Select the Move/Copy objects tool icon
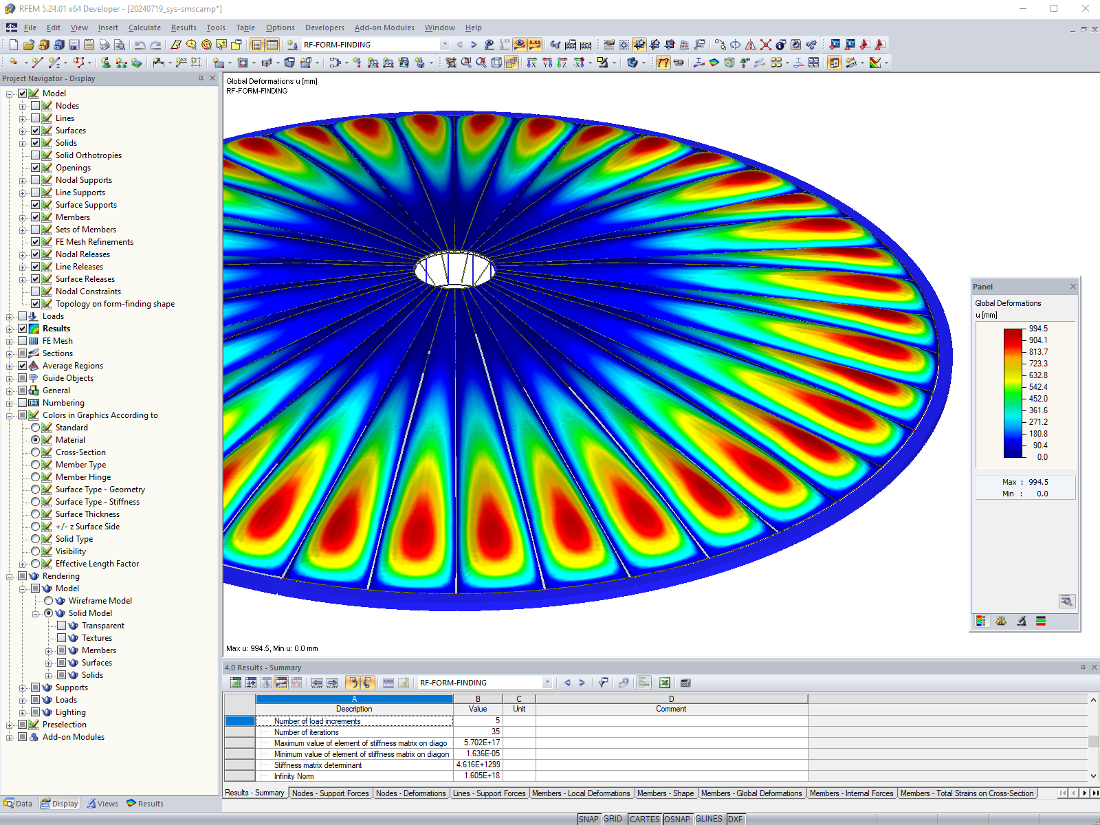The height and width of the screenshot is (825, 1100). click(x=720, y=45)
